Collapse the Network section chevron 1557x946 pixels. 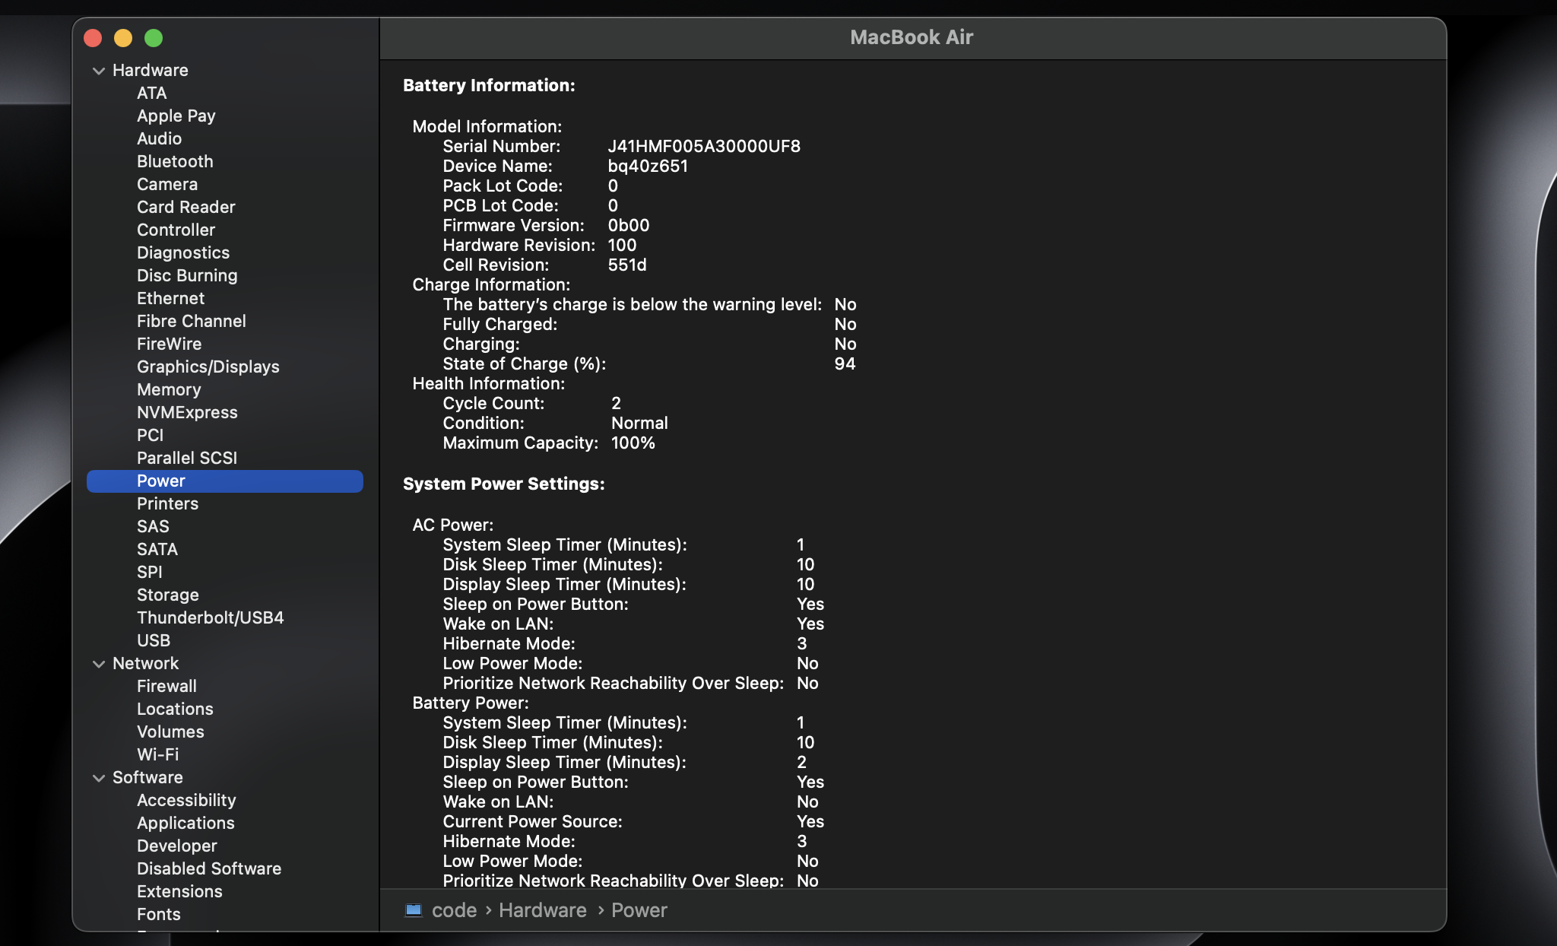pos(99,664)
